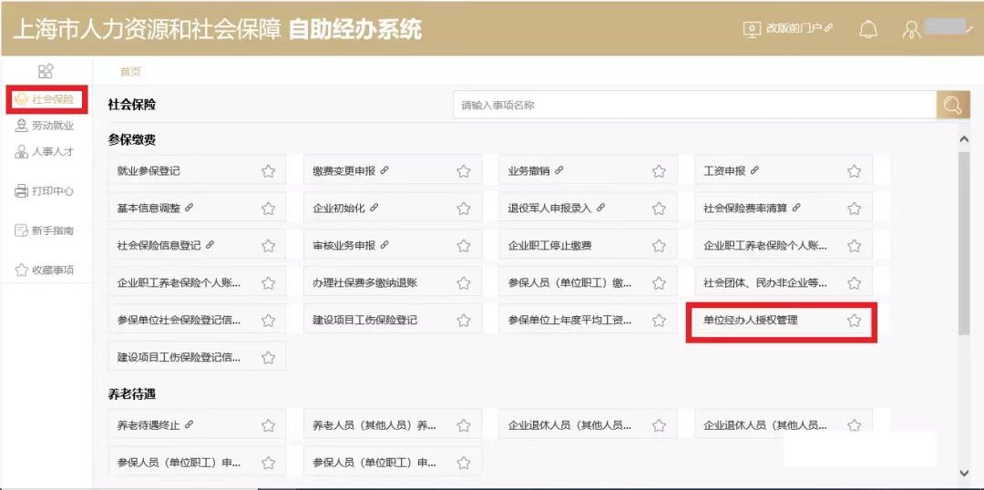Click the 请输入事项名称 search field
Screen dimensions: 984x490
tap(694, 106)
